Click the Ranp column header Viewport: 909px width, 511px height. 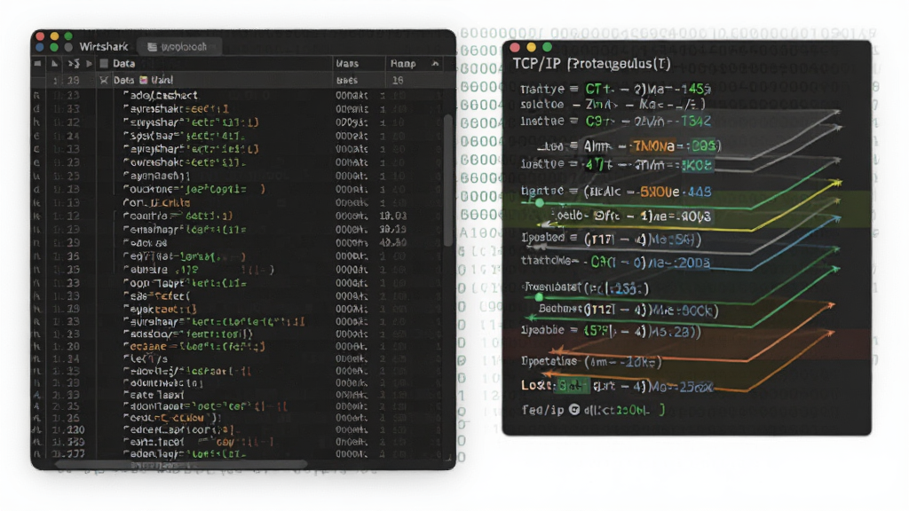tap(403, 63)
